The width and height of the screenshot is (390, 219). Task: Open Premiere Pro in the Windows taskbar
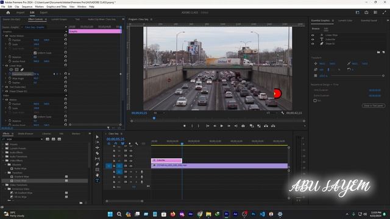(x=226, y=214)
